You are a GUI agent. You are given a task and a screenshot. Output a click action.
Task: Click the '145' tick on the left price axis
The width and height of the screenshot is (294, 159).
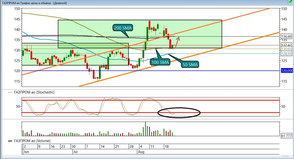tap(17, 19)
